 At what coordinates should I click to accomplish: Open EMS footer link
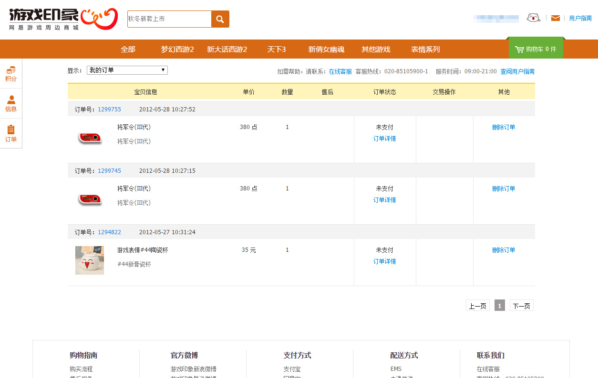(396, 369)
